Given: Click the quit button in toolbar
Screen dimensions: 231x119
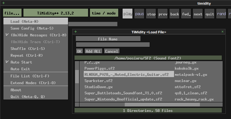Looking at the screenshot, I should 209,14.
